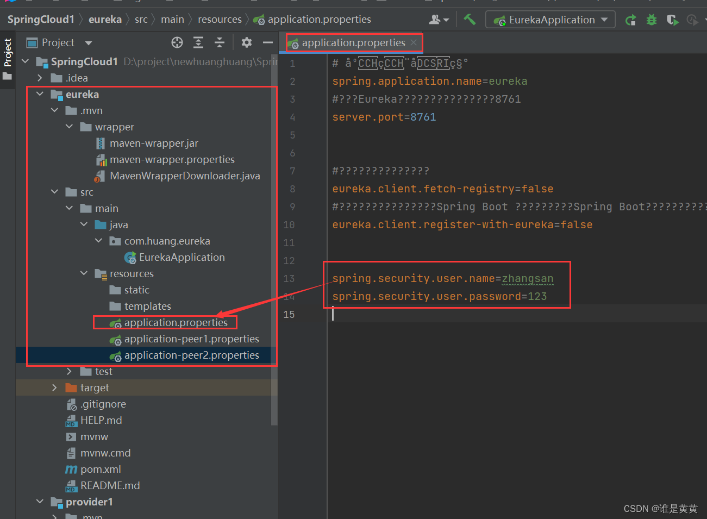Collapse the eureka module node

(x=40, y=94)
